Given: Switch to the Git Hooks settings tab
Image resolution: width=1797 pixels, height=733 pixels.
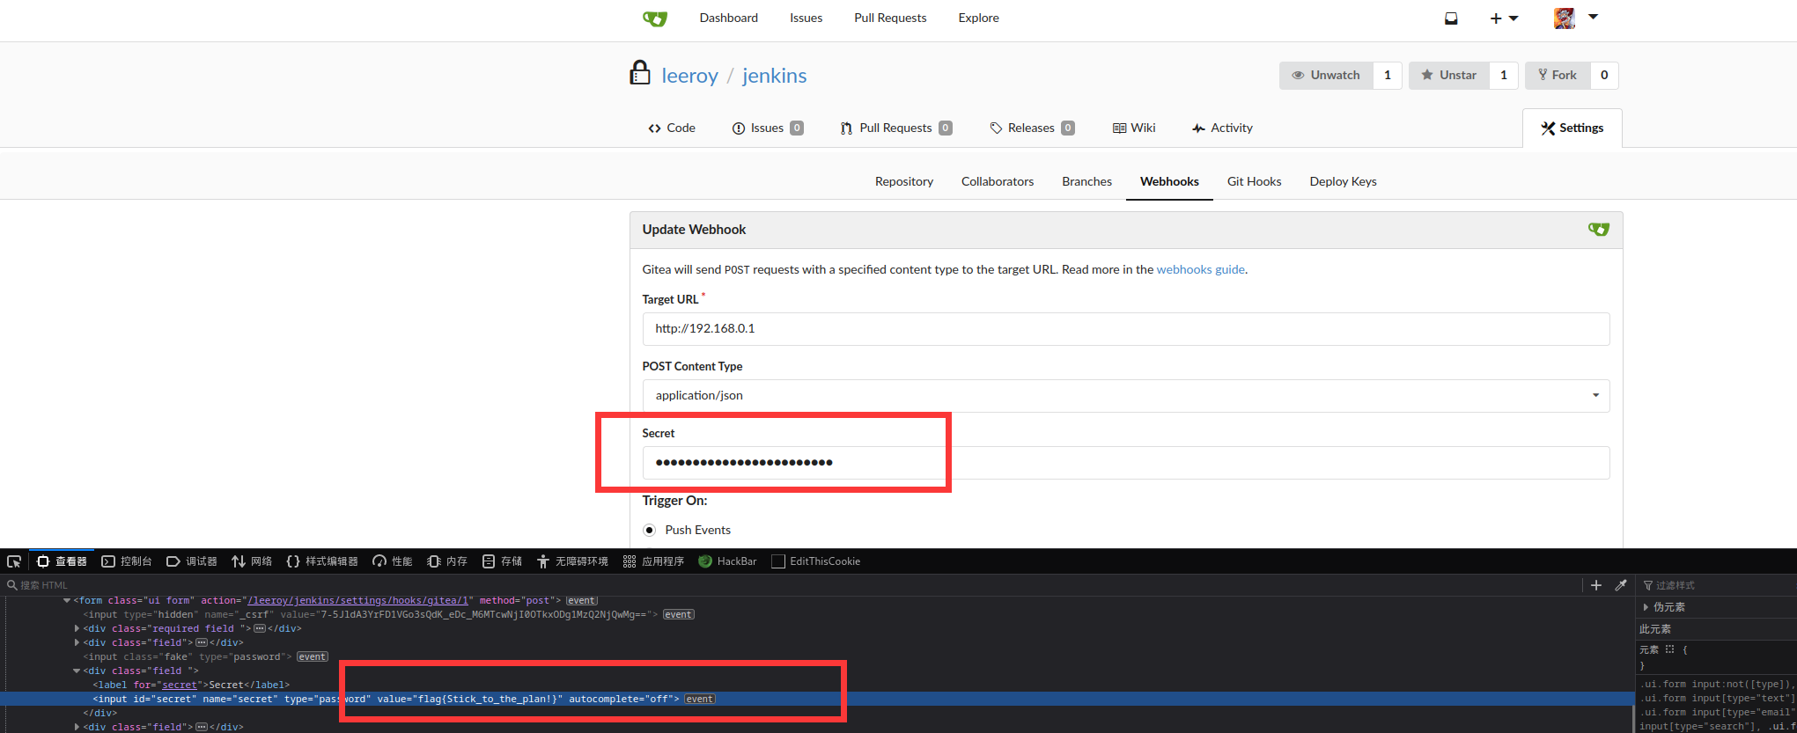Looking at the screenshot, I should (1254, 181).
